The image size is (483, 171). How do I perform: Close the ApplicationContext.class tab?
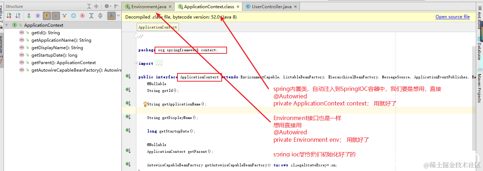[238, 6]
